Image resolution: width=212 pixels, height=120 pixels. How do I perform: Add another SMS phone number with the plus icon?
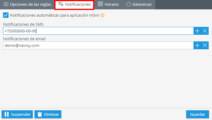click(197, 31)
